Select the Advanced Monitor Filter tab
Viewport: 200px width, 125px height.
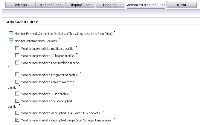tap(146, 5)
